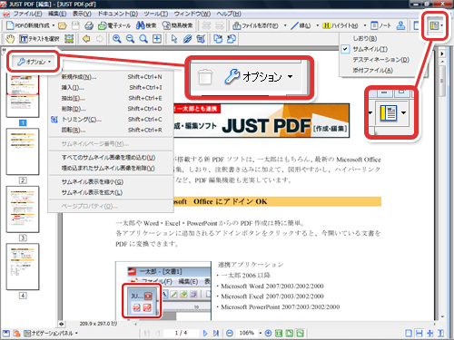This screenshot has width=454, height=340.
Task: Open 検索 binoculars search
Action: click(x=146, y=25)
